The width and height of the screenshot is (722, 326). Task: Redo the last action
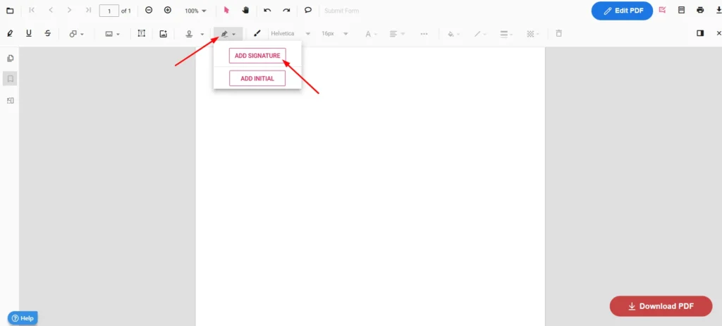pyautogui.click(x=286, y=10)
